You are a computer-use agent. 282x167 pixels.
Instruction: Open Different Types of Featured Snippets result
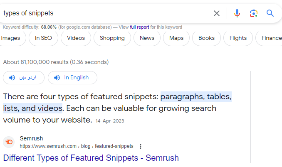pos(91,158)
